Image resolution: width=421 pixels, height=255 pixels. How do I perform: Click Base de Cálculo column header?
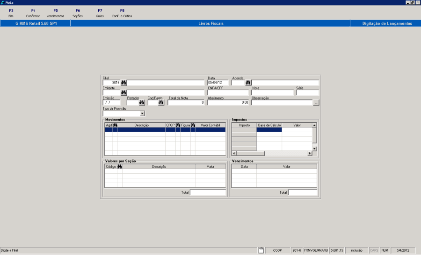coord(269,125)
